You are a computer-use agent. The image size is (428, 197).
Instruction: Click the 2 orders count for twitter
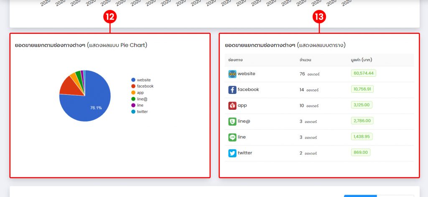(308, 153)
